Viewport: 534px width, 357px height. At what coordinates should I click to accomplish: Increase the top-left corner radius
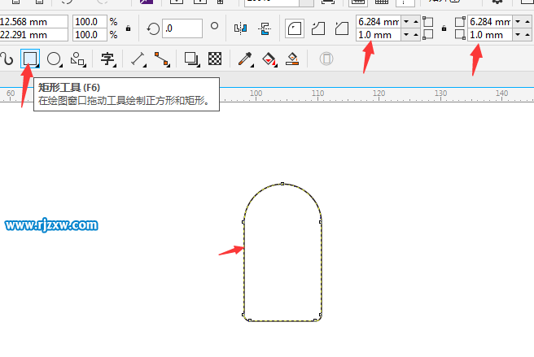[x=416, y=22]
